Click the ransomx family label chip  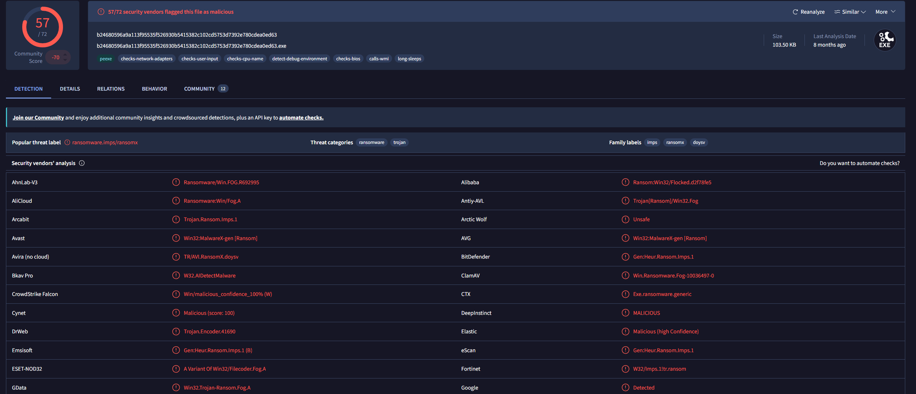point(675,142)
